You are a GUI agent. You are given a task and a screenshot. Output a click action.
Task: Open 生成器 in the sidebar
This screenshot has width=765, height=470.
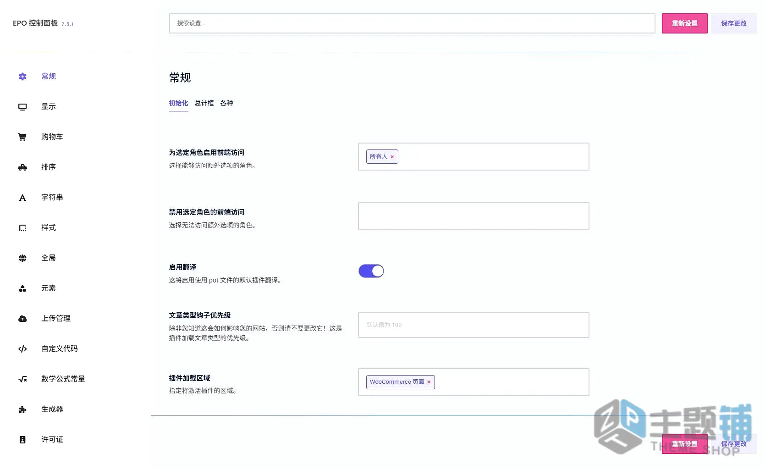tap(52, 409)
